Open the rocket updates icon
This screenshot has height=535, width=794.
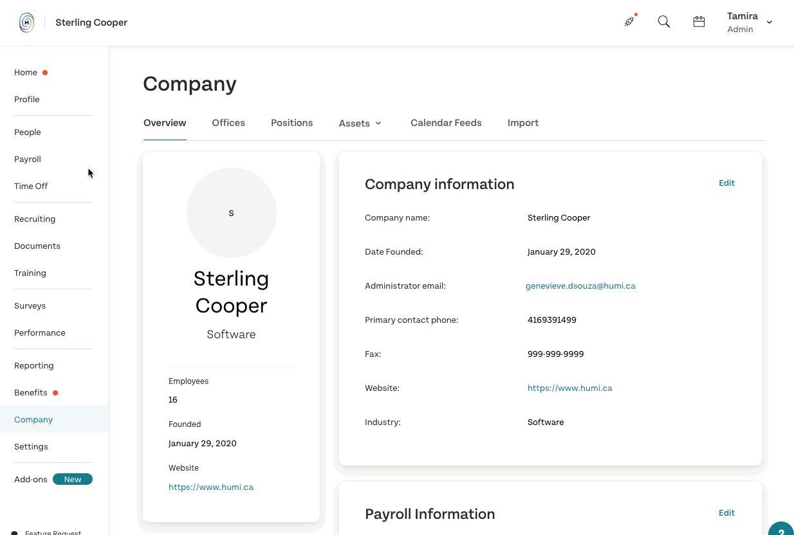coord(629,22)
